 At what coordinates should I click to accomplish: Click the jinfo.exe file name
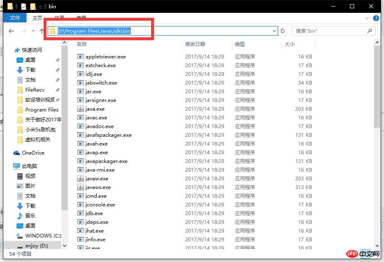(x=95, y=240)
